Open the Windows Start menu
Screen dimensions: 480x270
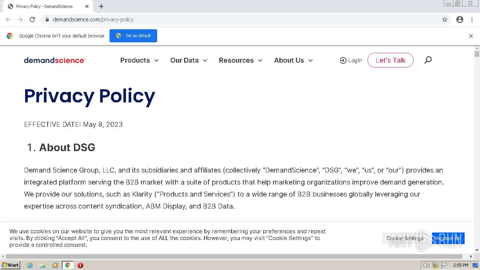[x=10, y=265]
